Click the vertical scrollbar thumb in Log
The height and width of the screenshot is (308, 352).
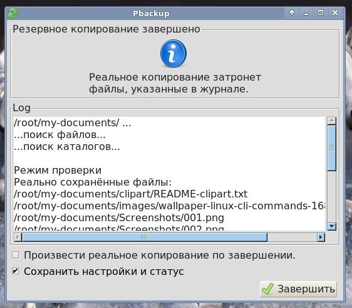331,148
